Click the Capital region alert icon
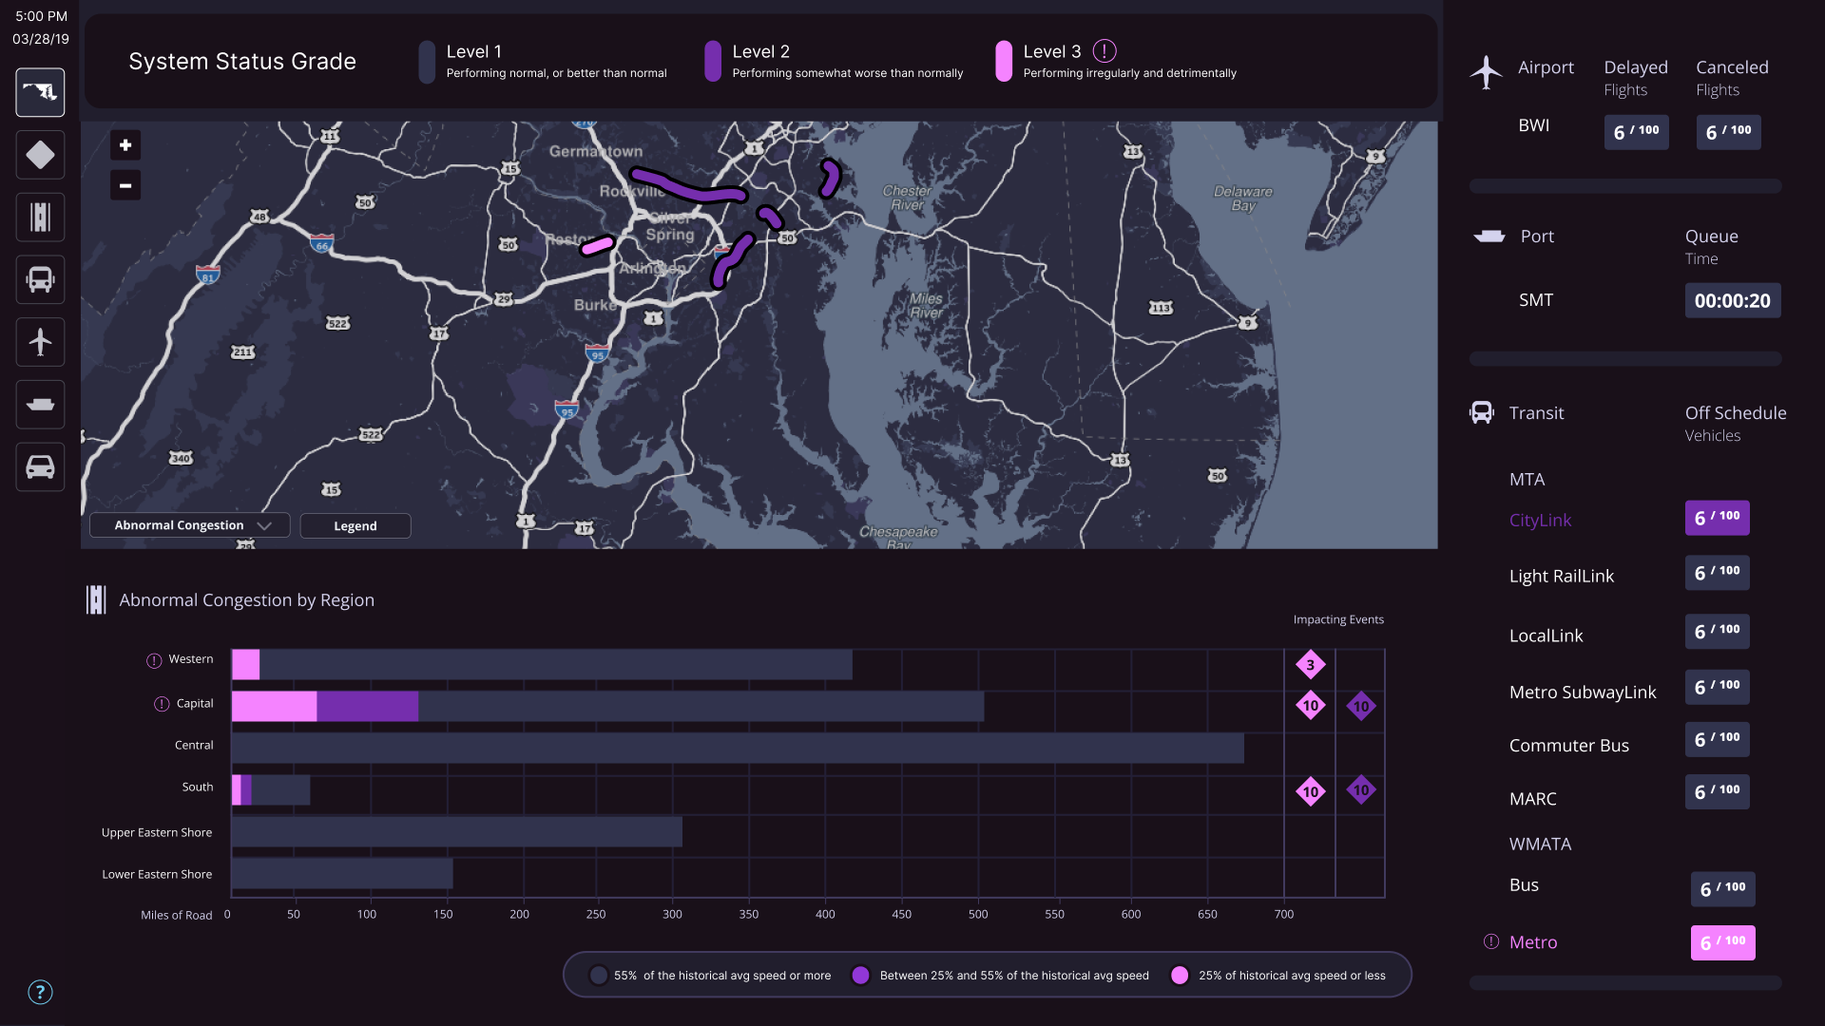Viewport: 1825px width, 1026px height. coord(162,704)
